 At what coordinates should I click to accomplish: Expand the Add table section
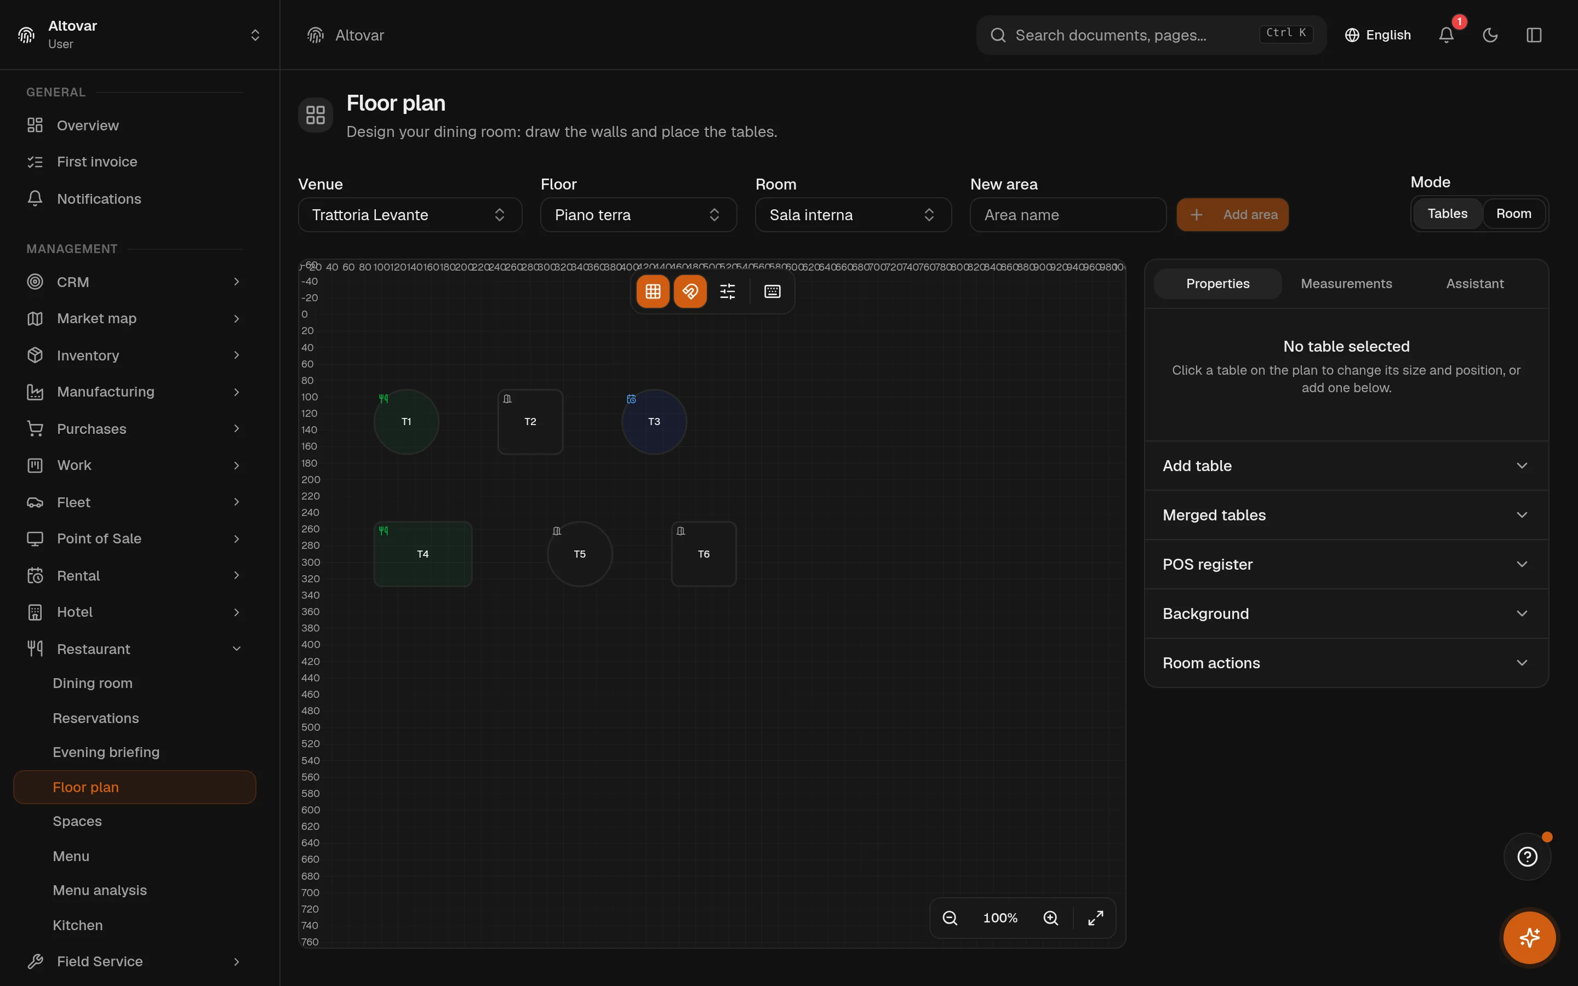(1346, 466)
